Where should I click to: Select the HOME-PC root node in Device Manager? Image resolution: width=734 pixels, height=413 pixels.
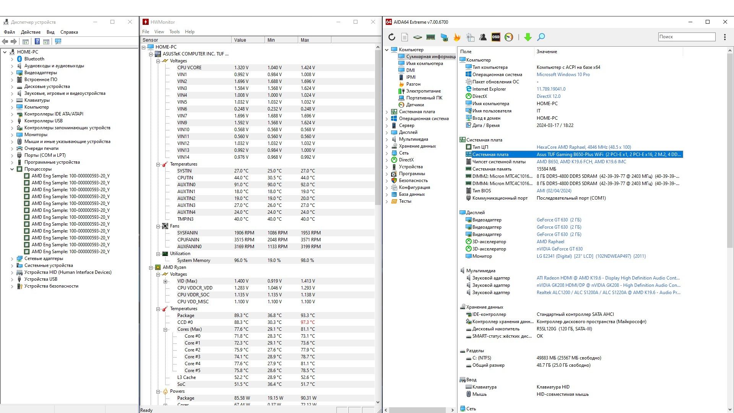pos(28,52)
